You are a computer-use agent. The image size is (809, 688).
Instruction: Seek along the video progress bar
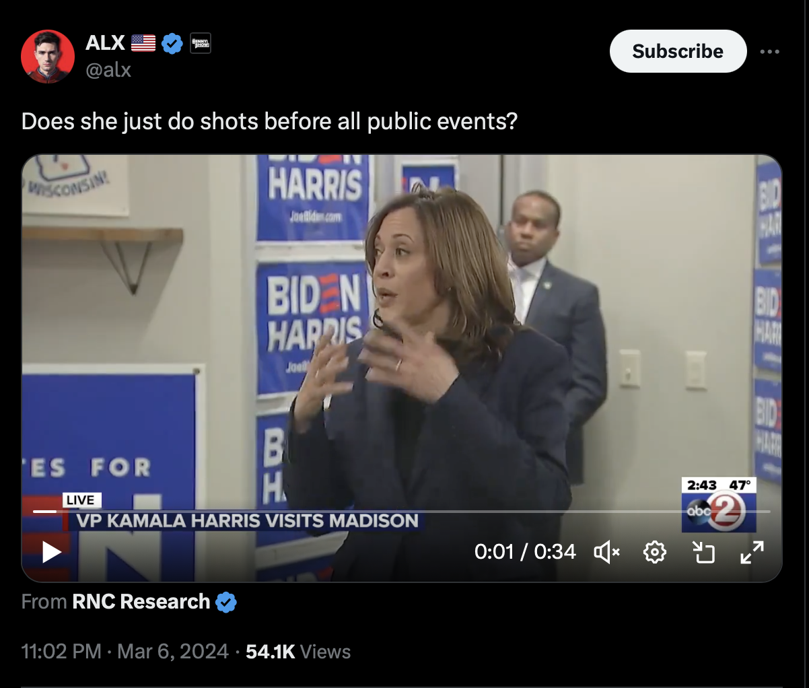(x=402, y=511)
